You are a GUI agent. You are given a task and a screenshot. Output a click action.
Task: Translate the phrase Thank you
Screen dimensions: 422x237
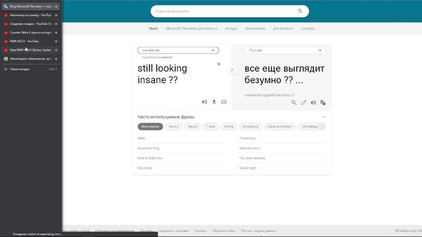[247, 138]
